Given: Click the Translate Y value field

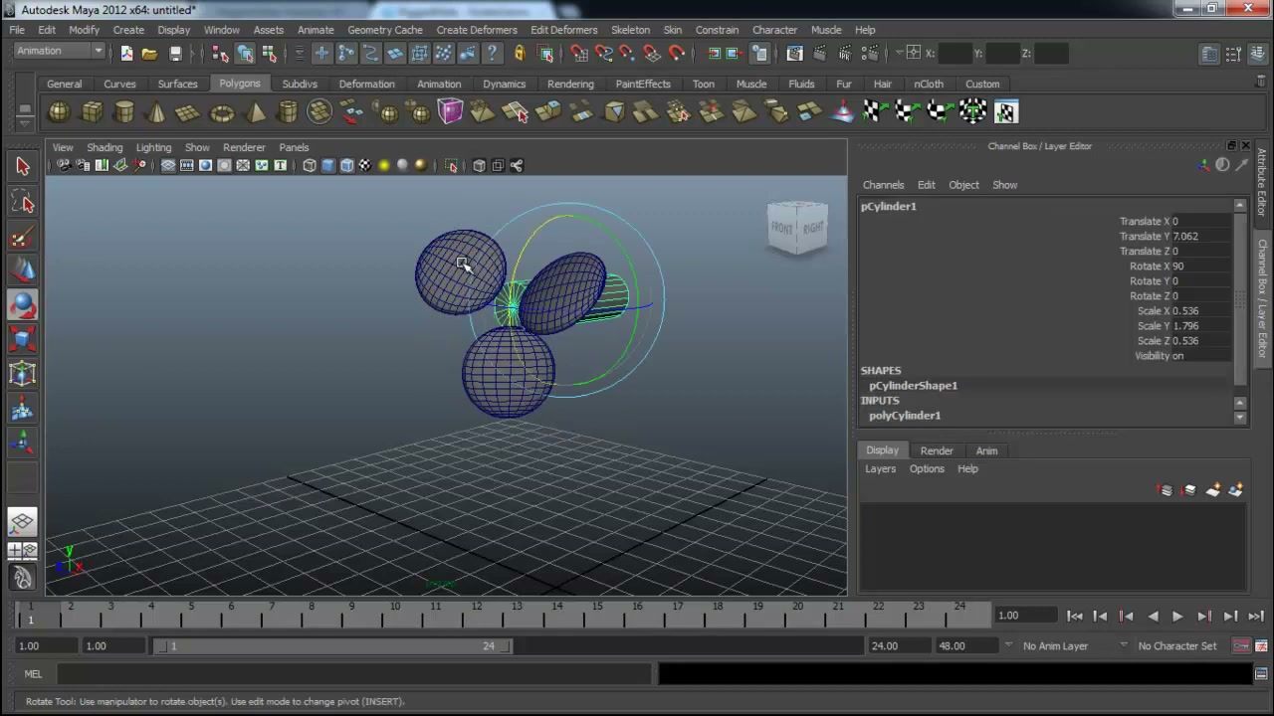Looking at the screenshot, I should (x=1202, y=237).
